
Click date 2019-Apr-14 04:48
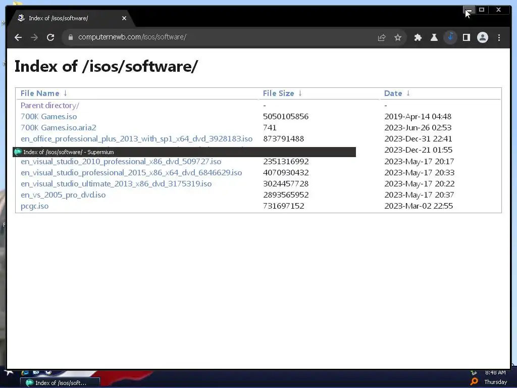pyautogui.click(x=418, y=117)
